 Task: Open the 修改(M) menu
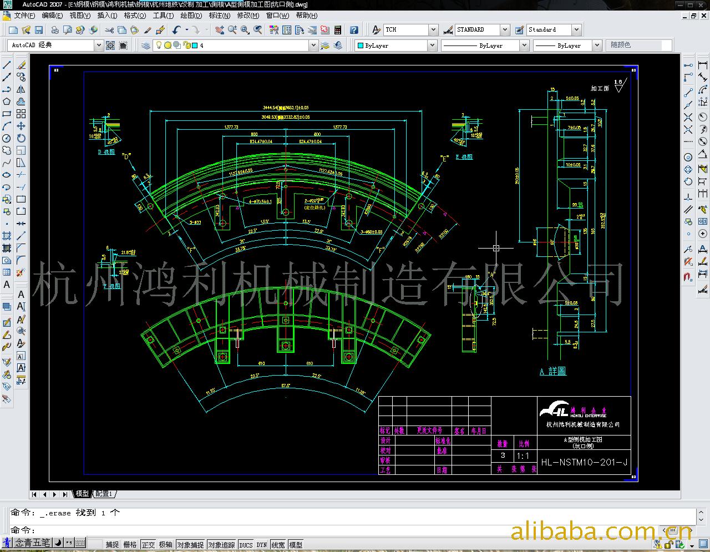coord(247,16)
